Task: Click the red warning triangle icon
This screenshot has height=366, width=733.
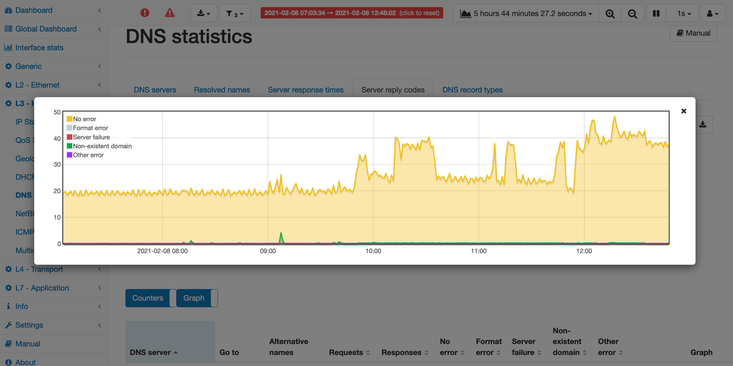Action: click(x=170, y=13)
